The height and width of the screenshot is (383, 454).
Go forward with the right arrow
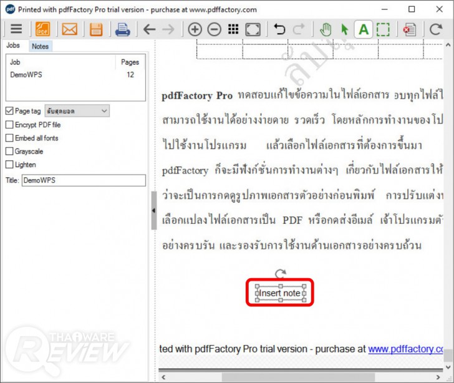click(x=168, y=29)
